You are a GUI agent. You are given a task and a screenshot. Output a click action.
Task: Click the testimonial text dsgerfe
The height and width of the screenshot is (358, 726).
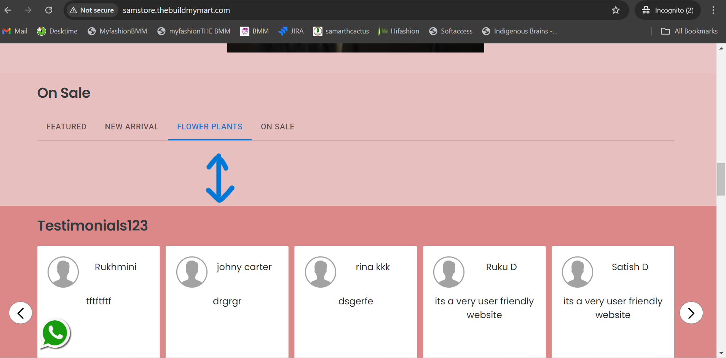(x=356, y=301)
